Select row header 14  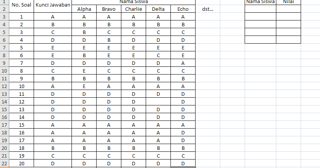pyautogui.click(x=4, y=102)
